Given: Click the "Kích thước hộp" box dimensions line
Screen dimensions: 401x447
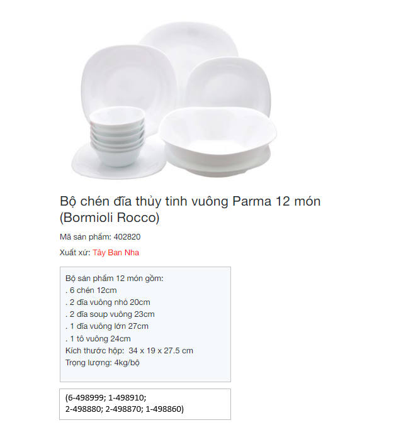Looking at the screenshot, I should coord(129,350).
